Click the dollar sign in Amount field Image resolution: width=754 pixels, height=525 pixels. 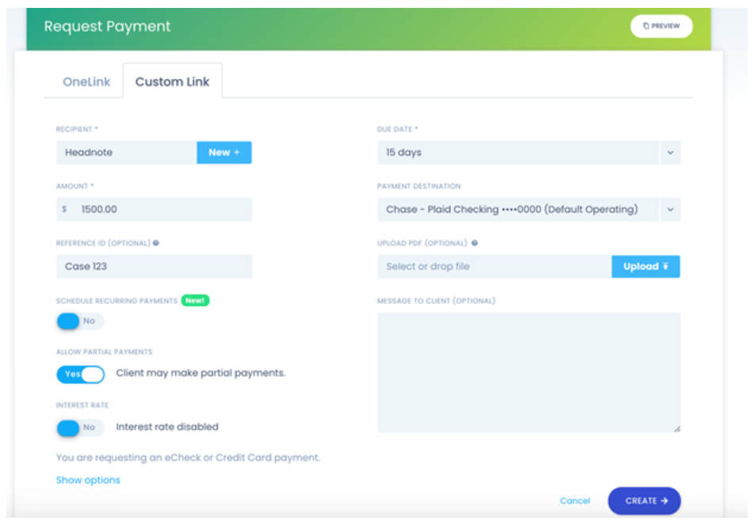coord(64,209)
